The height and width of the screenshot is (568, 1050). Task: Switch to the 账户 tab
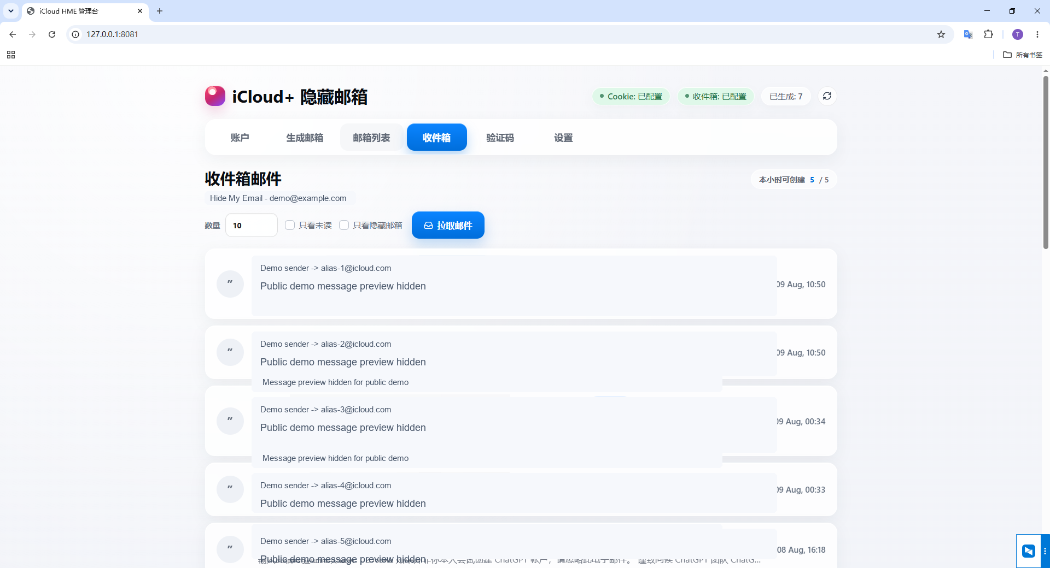coord(240,138)
